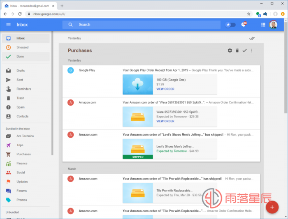Click the Updates flag icon
The width and height of the screenshot is (288, 219).
(x=9, y=182)
